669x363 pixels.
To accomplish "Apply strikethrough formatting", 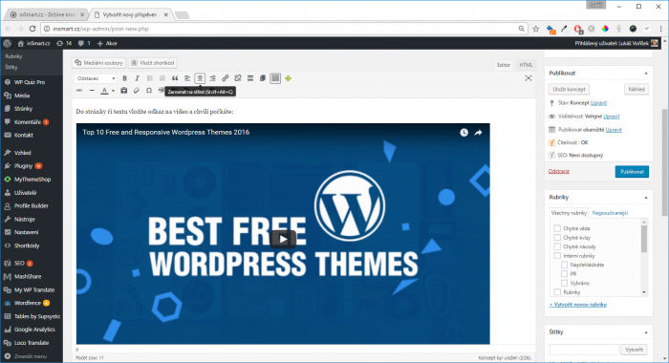I will (x=79, y=91).
